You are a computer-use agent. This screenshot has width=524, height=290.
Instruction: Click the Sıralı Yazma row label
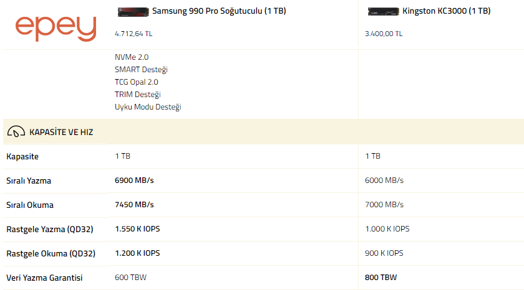tap(29, 180)
